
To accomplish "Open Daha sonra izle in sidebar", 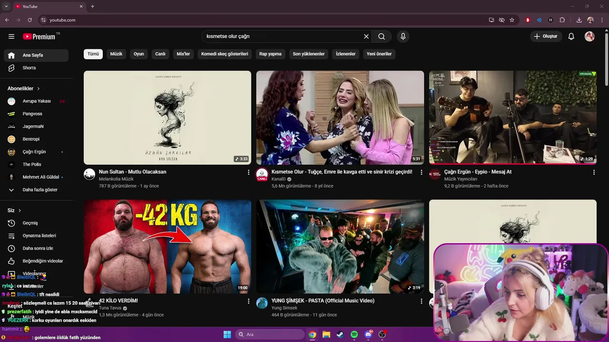I will coord(36,248).
